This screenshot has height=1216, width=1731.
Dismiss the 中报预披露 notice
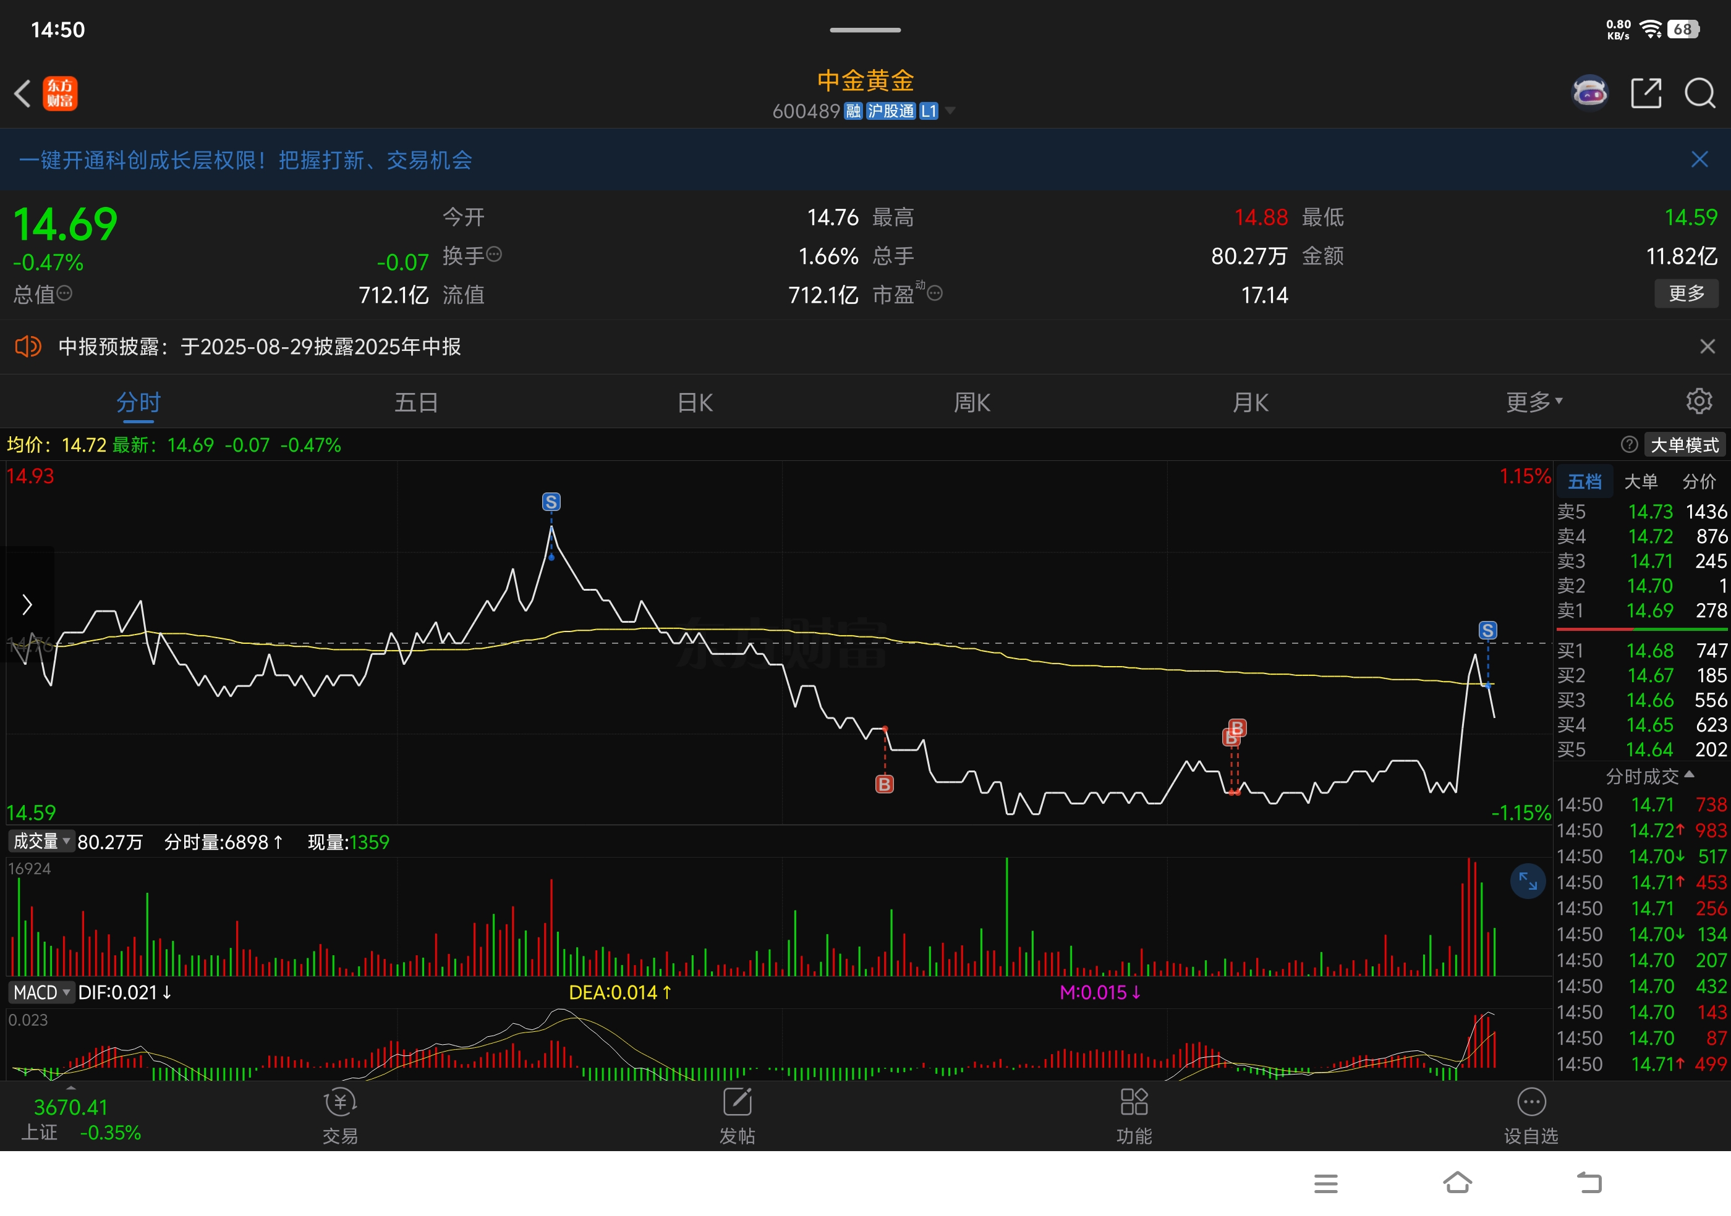coord(1708,347)
